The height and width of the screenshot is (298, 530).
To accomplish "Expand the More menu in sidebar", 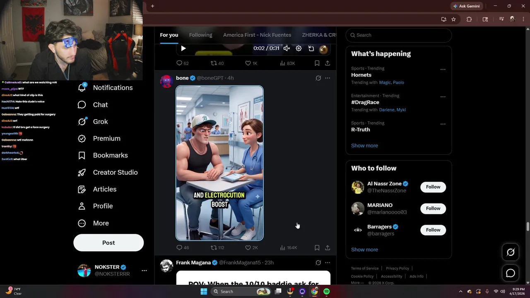I will [93, 223].
